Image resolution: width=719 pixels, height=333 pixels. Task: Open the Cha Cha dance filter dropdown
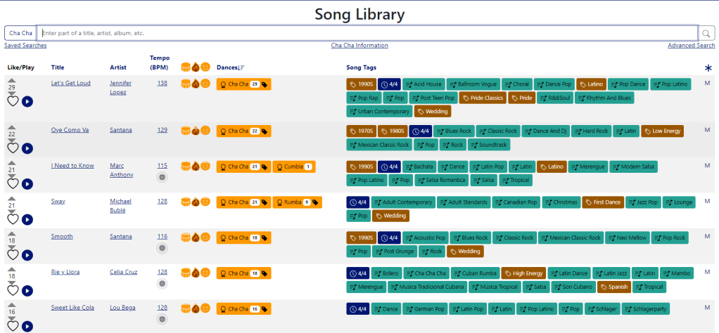(x=20, y=33)
